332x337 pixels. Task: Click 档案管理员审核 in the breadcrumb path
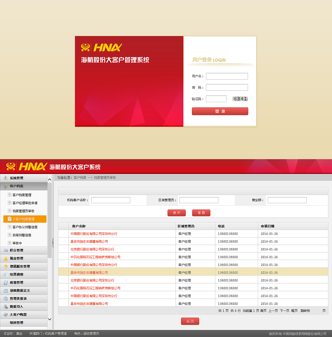[x=105, y=178]
